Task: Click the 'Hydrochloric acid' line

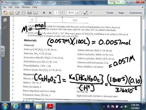Action: tap(40, 62)
